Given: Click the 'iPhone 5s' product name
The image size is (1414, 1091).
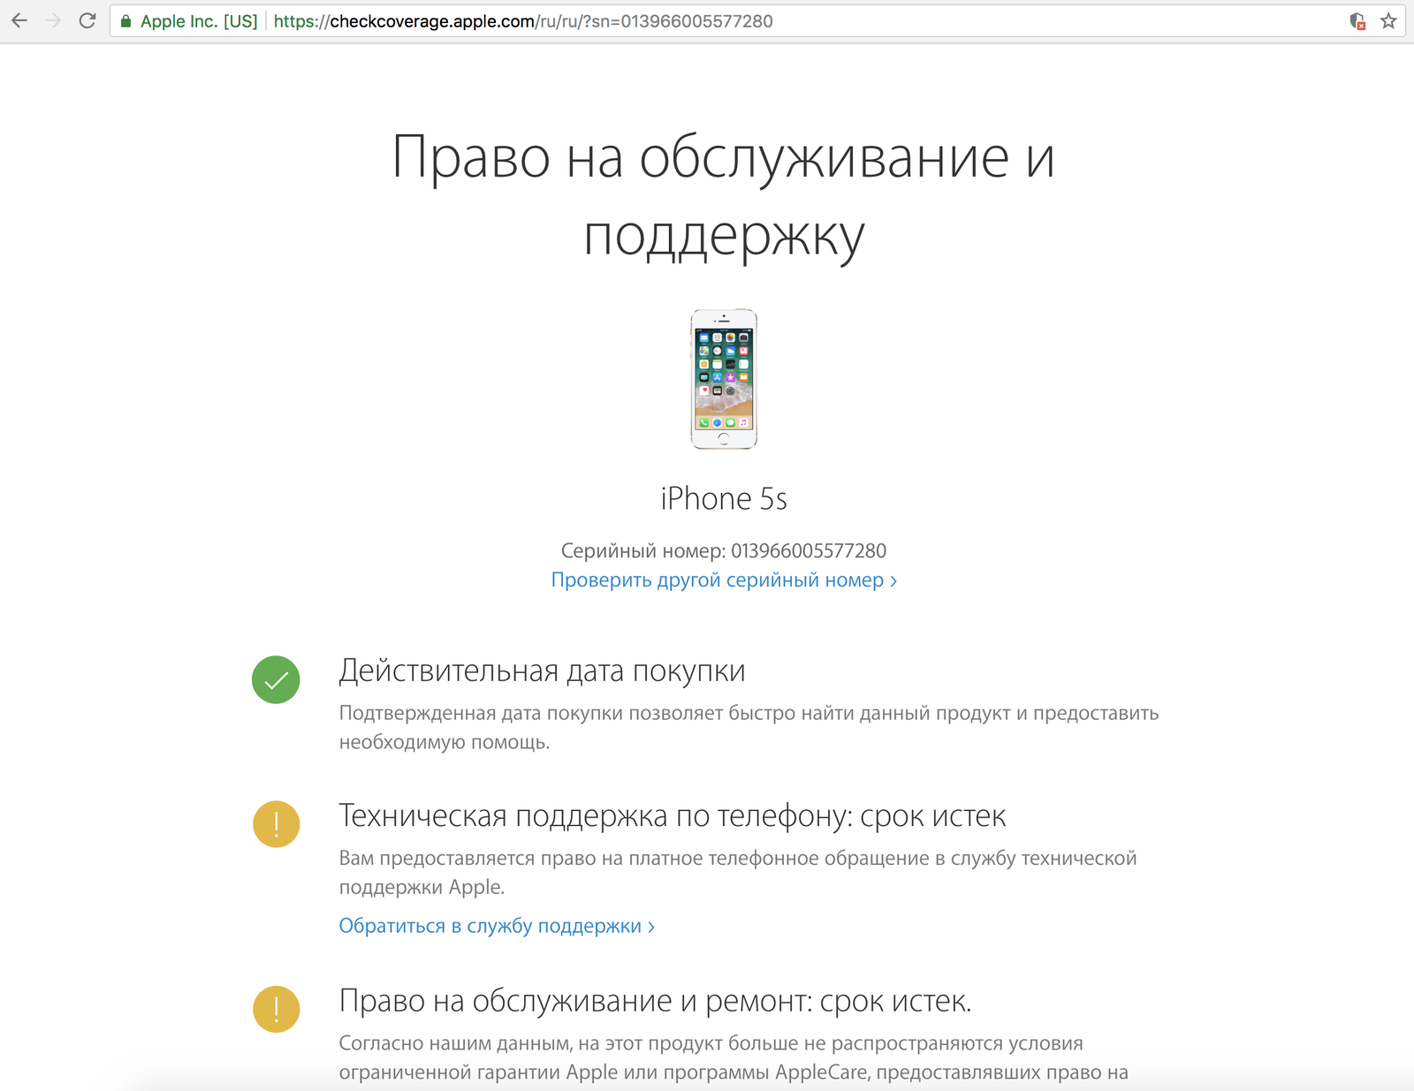Looking at the screenshot, I should (724, 499).
